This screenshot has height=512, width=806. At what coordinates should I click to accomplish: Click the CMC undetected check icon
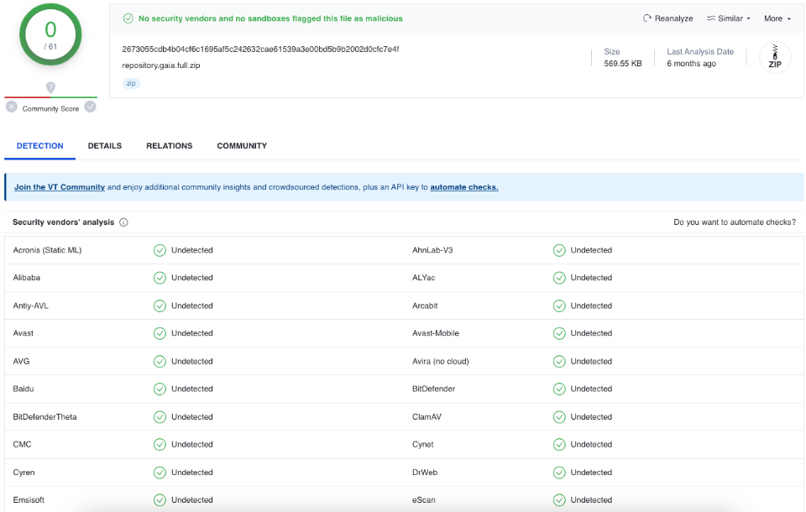160,445
